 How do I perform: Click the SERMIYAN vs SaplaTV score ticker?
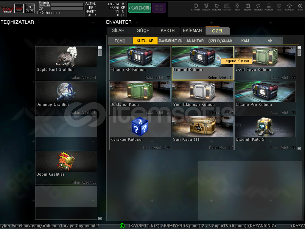(x=202, y=226)
